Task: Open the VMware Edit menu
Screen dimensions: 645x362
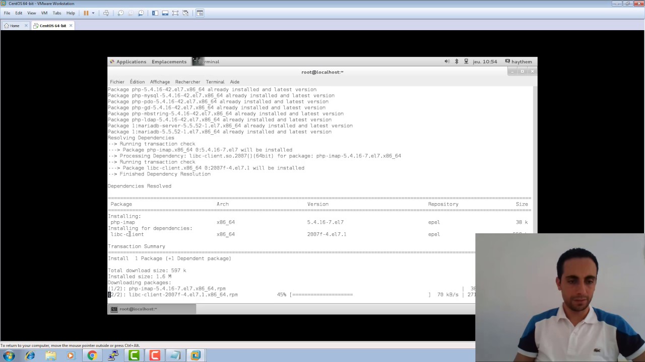Action: pos(19,13)
